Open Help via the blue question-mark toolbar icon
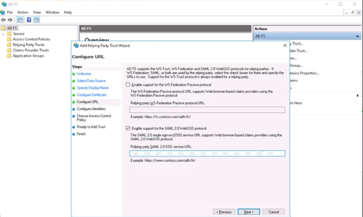The image size is (363, 217). (x=29, y=20)
